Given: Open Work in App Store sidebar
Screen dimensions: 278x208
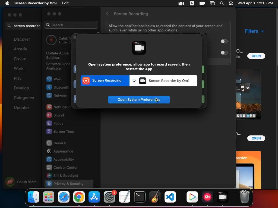Looking at the screenshot, I should pyautogui.click(x=19, y=69).
